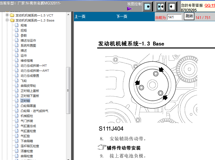Click the tree panel scroll-up arrow
The image size is (215, 160).
68,15
